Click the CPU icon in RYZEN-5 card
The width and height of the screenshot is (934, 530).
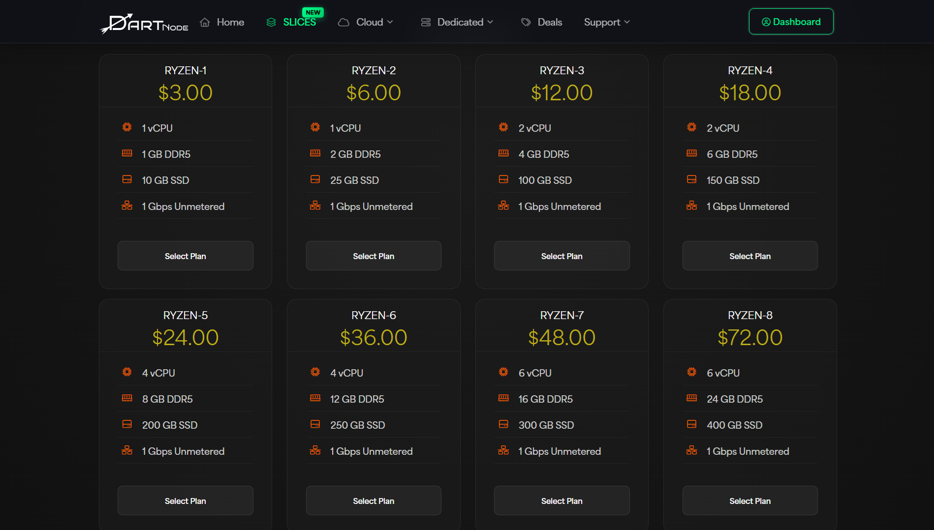[127, 372]
